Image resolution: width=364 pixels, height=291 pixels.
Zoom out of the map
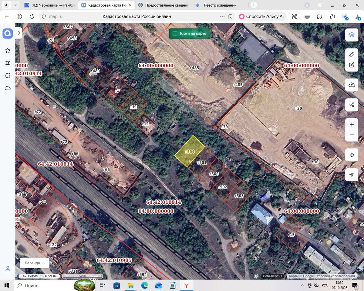click(352, 135)
